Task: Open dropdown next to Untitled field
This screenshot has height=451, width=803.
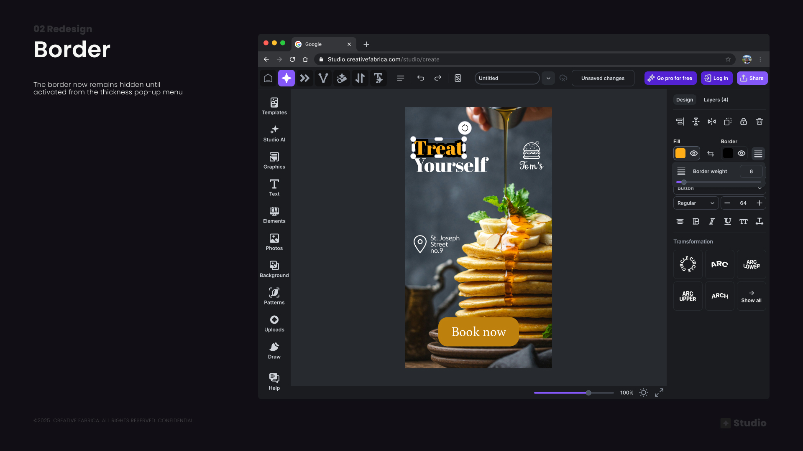Action: pos(548,78)
